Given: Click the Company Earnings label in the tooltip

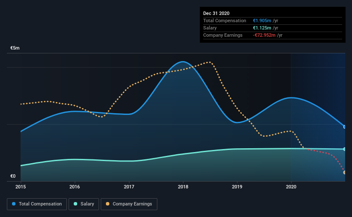Looking at the screenshot, I should 223,35.
